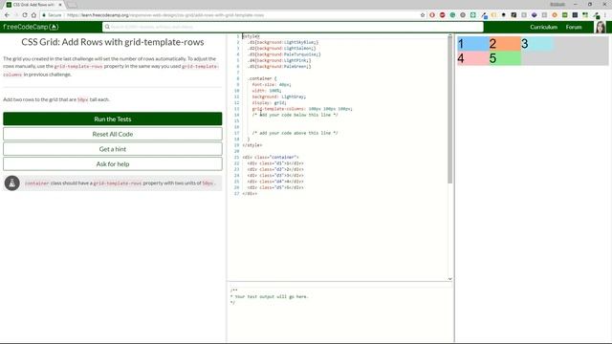
Task: Close the CSS Grid browser tab
Action: tap(60, 5)
